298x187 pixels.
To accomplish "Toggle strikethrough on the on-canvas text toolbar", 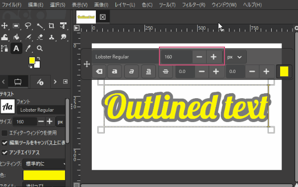I will [165, 71].
